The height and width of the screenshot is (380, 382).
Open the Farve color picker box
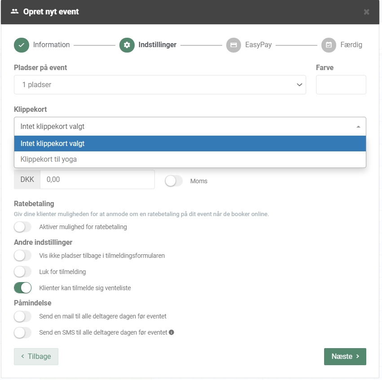341,84
